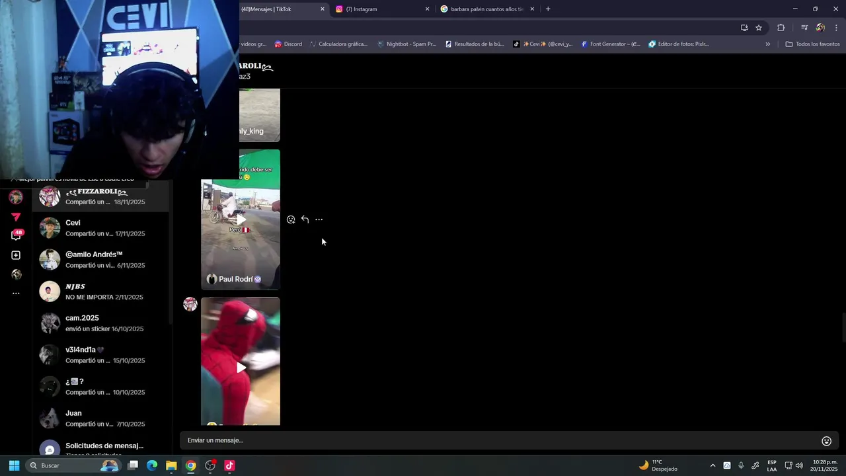Open the Cevi conversation
Viewport: 846px width, 476px height.
click(100, 228)
